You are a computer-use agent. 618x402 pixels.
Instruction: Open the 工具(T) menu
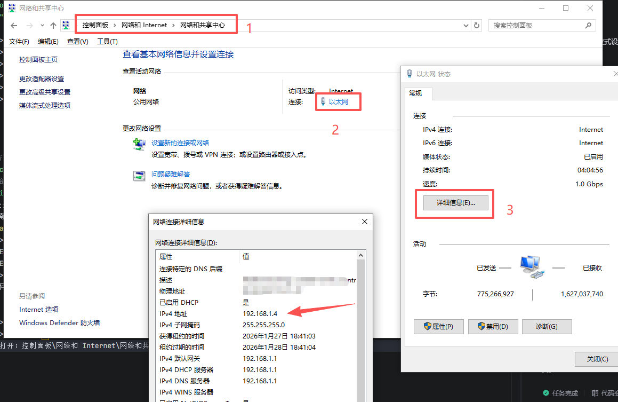(x=107, y=42)
